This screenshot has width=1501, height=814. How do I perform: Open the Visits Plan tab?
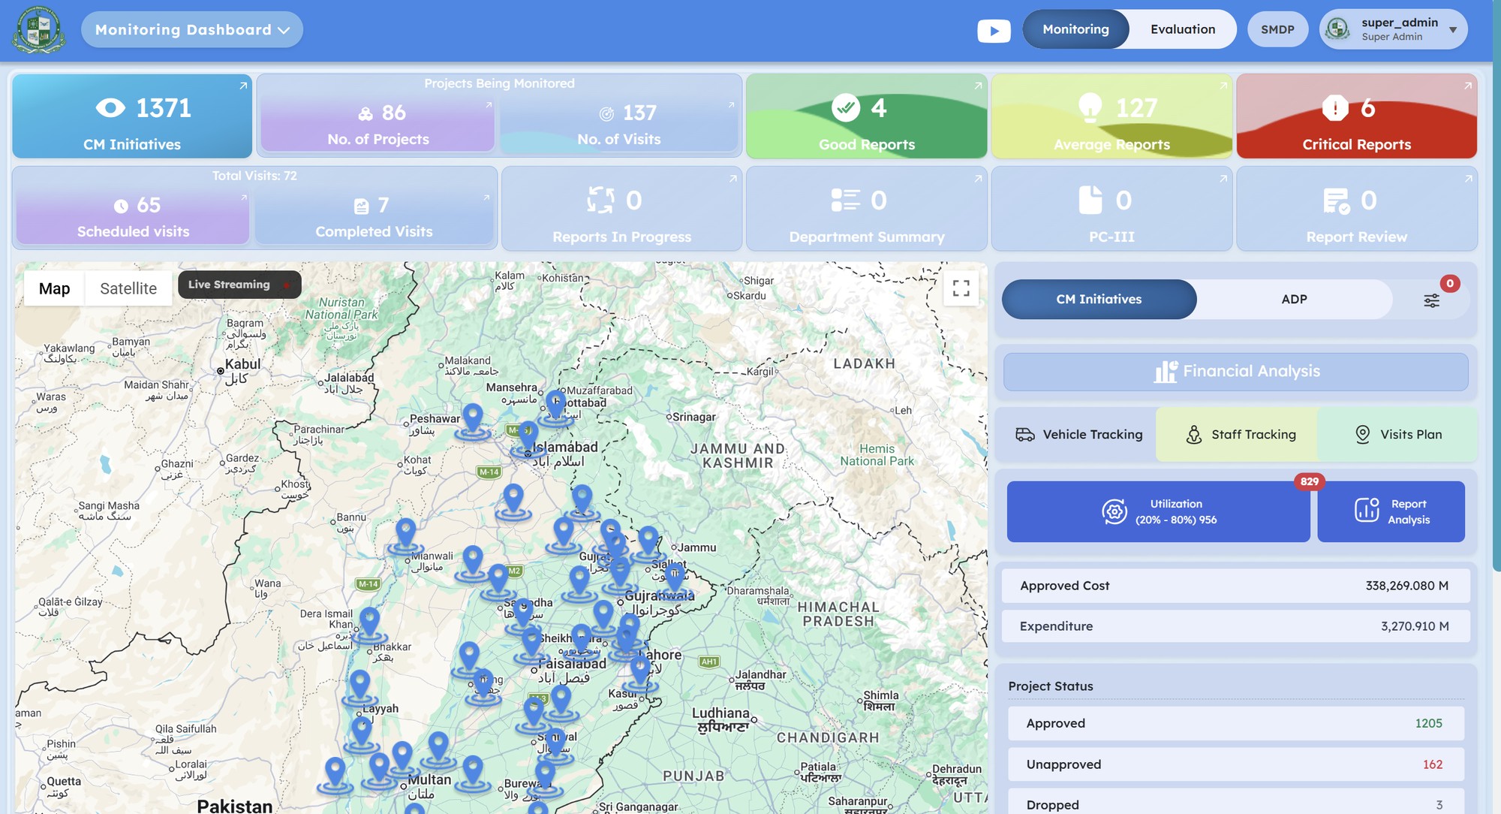1398,434
